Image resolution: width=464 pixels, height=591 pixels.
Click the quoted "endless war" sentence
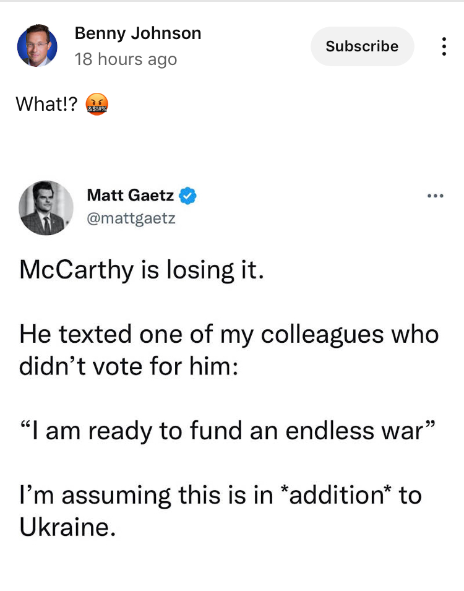click(x=229, y=430)
